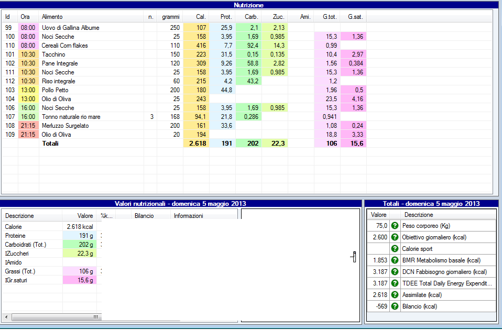Click the grammi column header
This screenshot has height=330, width=502.
click(170, 17)
